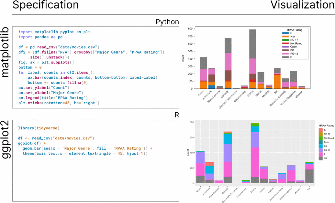This screenshot has width=335, height=203.
Task: Click the orange N/A legend entry
Action: click(x=285, y=36)
